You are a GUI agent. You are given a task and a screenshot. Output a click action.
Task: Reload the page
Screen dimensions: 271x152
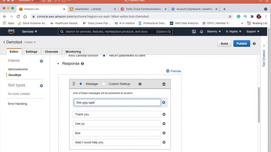pyautogui.click(x=18, y=16)
